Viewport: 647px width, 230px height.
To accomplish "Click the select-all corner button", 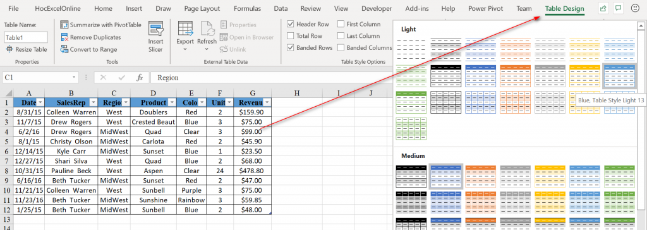I will click(x=6, y=93).
